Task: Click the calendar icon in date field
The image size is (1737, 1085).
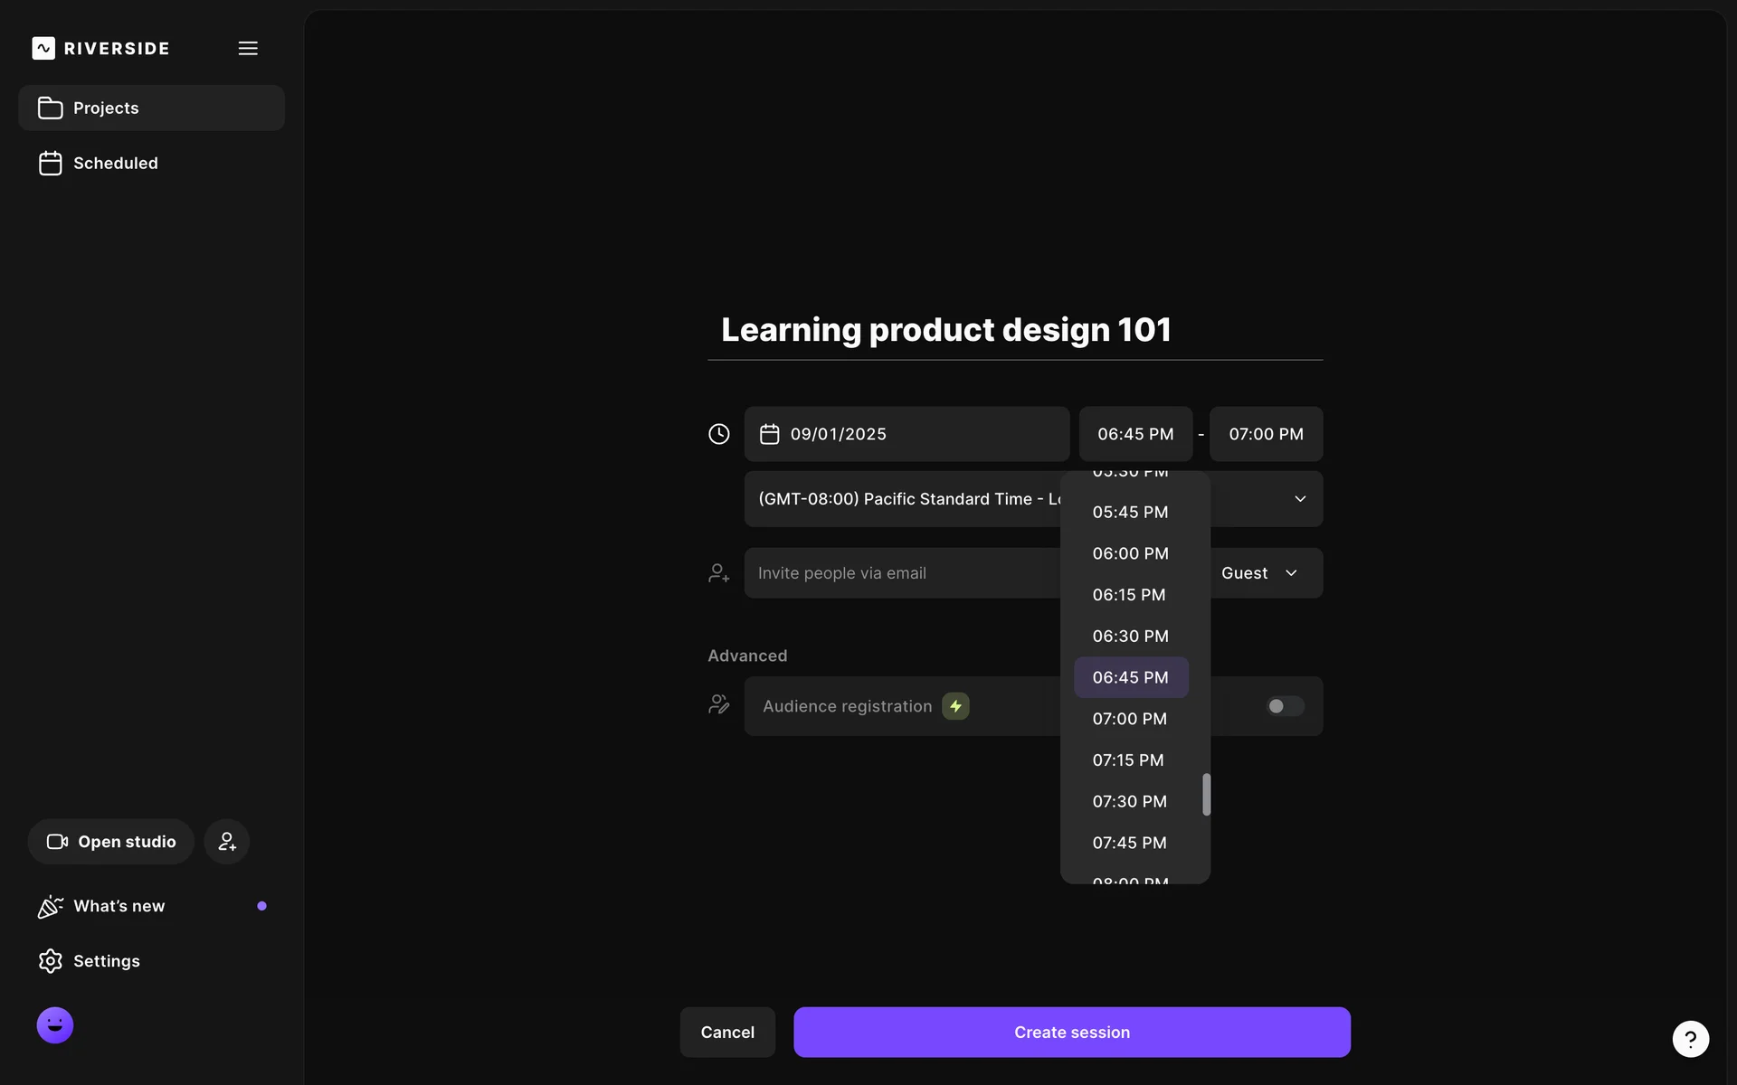Action: click(769, 434)
